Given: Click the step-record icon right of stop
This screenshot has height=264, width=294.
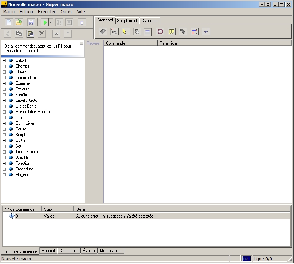Looking at the screenshot, I should tap(82, 22).
